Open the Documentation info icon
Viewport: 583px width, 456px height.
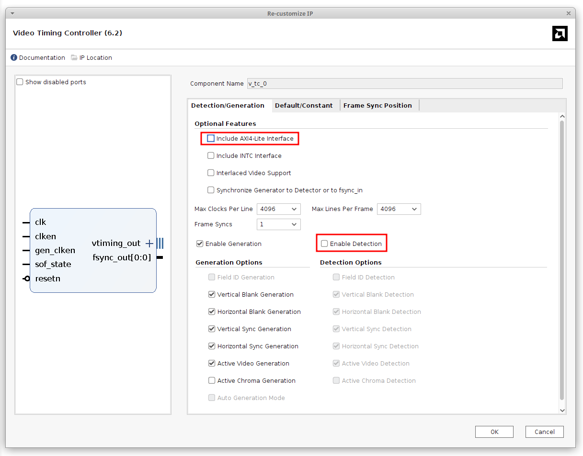[14, 57]
